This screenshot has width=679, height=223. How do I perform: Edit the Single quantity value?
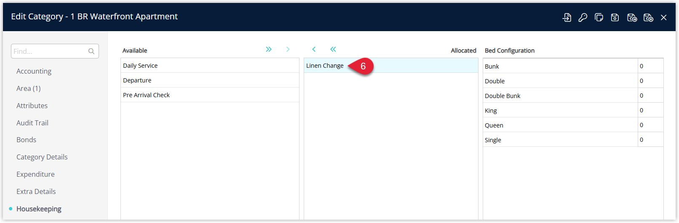click(x=651, y=140)
